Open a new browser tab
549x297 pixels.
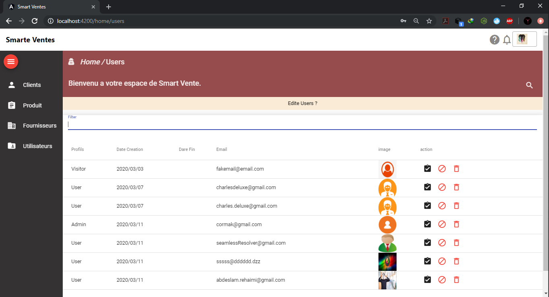coord(109,7)
